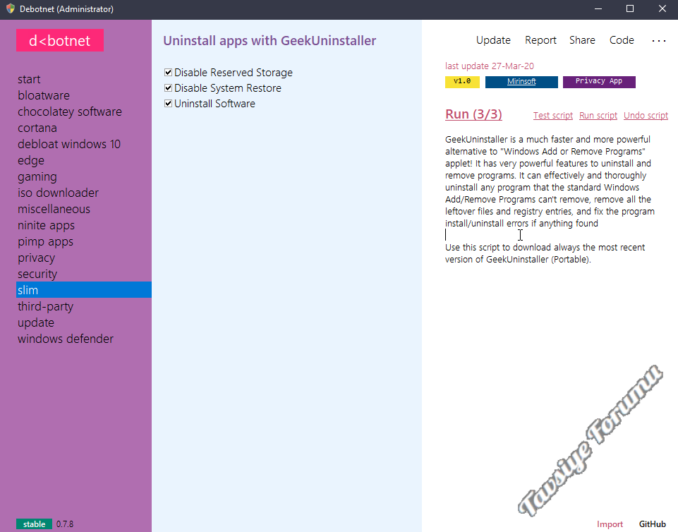Click the d<botnet logo

60,40
